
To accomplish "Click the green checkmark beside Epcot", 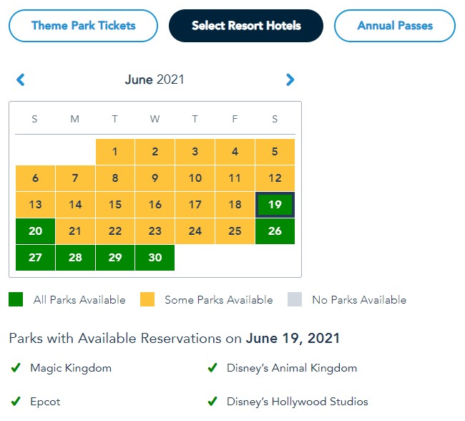I will coord(16,402).
